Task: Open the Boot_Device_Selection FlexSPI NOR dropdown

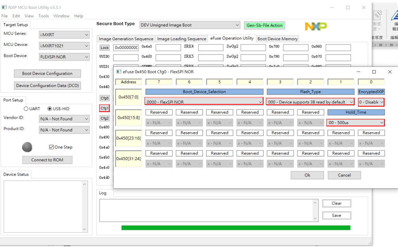Action: (x=204, y=102)
